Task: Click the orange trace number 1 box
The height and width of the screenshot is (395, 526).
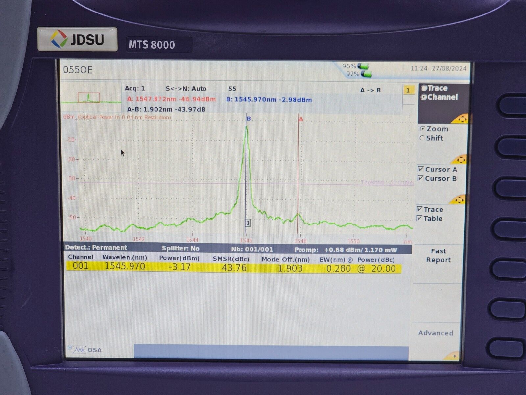Action: click(x=409, y=90)
